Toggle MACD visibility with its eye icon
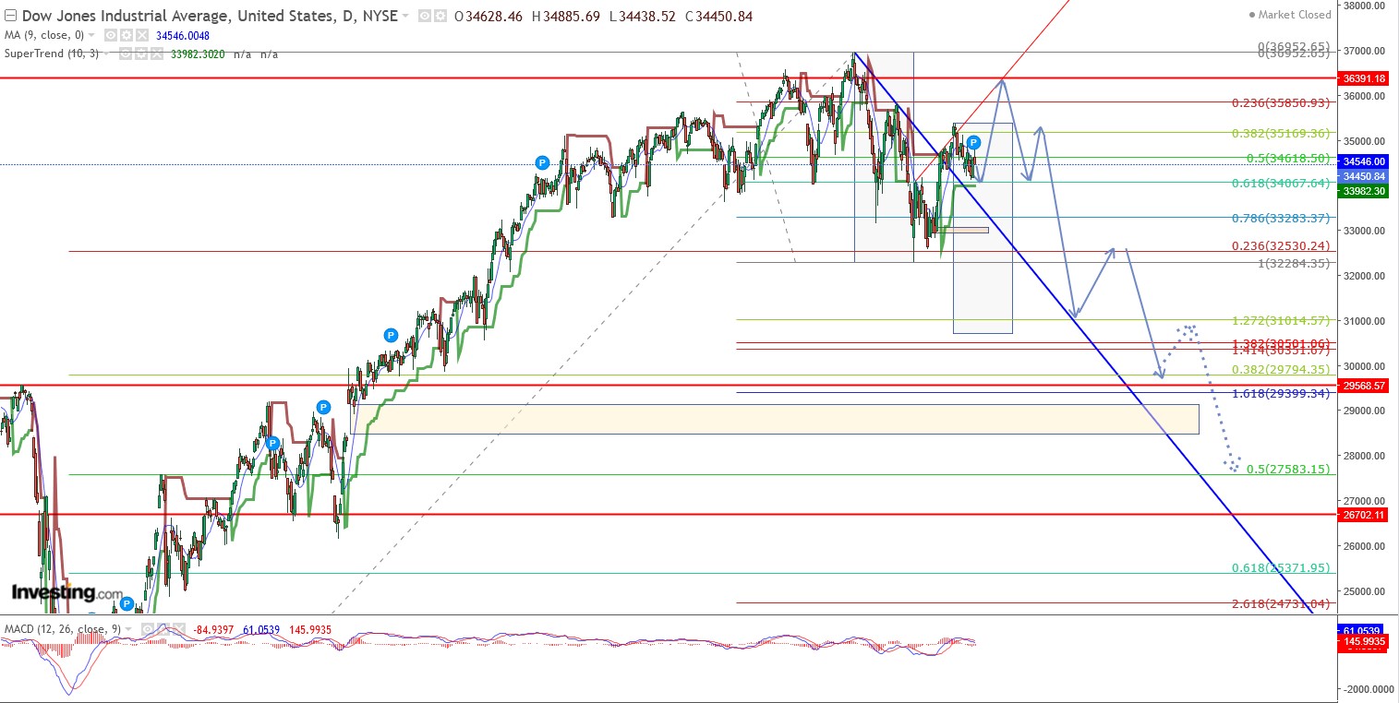The height and width of the screenshot is (703, 1399). pyautogui.click(x=146, y=628)
